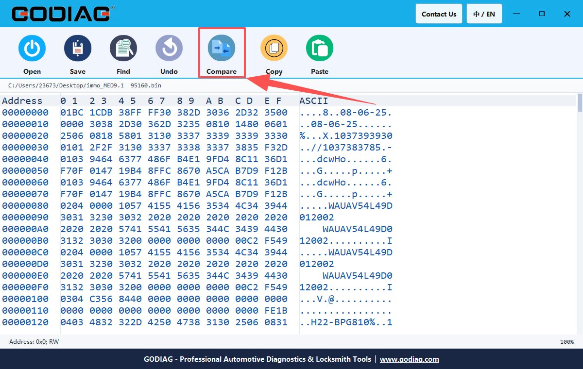Screen dimensions: 583x369
Task: Click ASCII text ....8..08-06-25.
Action: tap(346, 113)
